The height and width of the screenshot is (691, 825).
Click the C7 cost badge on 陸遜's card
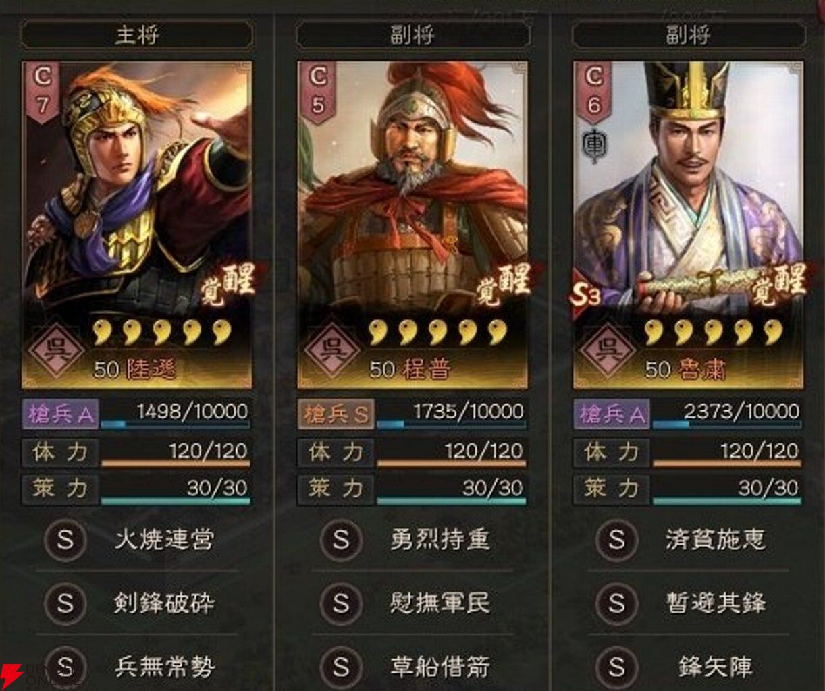coord(43,92)
